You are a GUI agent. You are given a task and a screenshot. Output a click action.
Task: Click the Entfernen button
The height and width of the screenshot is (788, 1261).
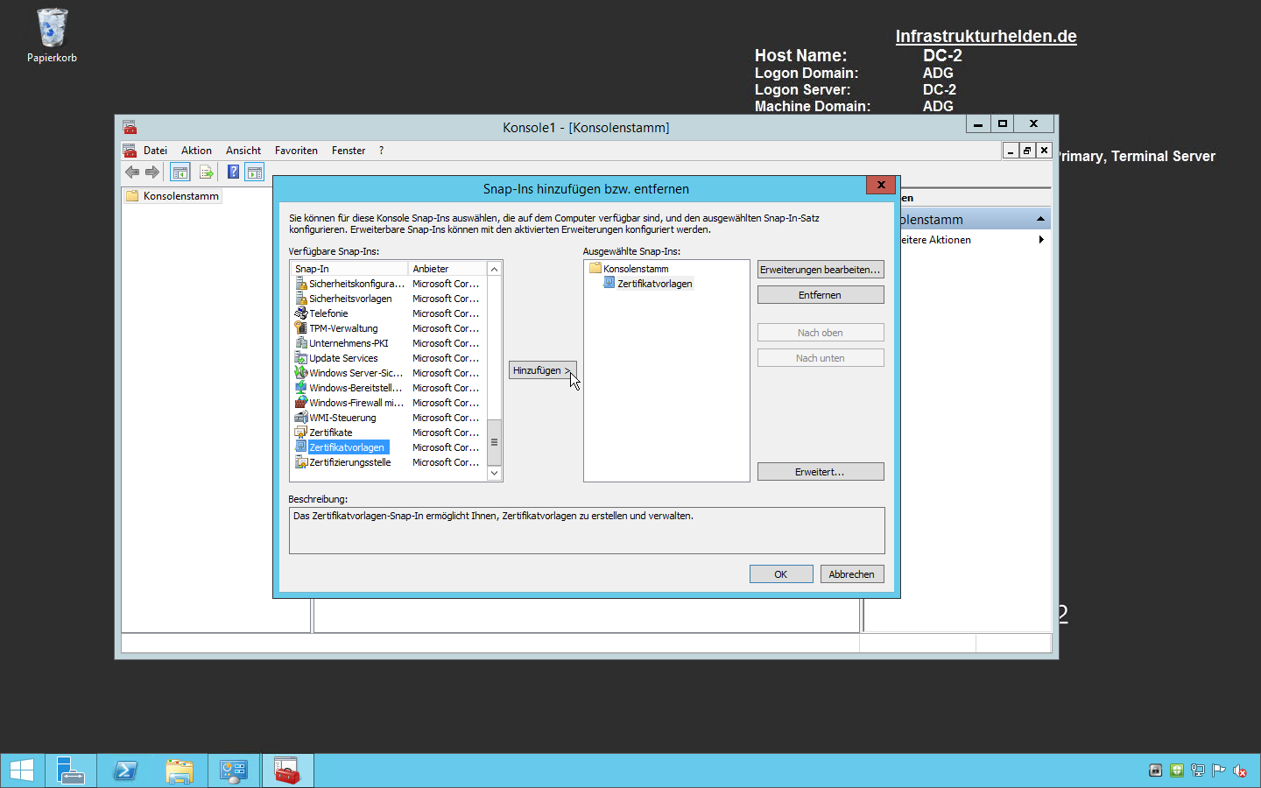[x=821, y=295]
